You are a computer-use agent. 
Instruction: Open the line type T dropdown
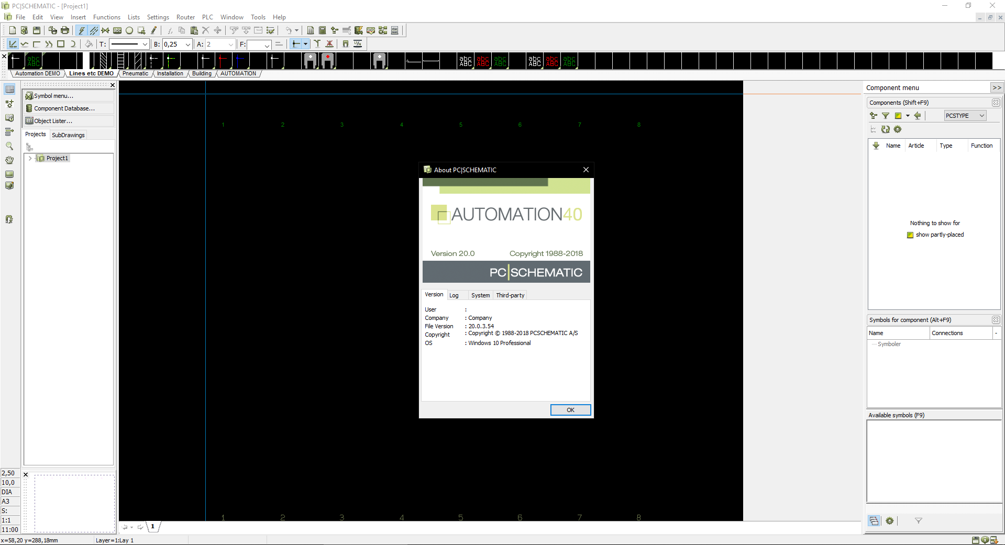tap(145, 45)
